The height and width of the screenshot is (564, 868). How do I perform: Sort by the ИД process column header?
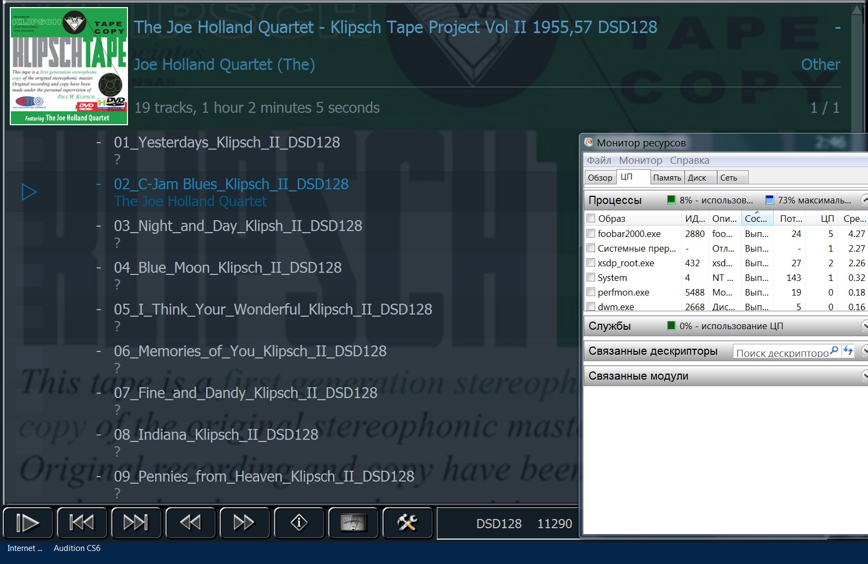coord(695,219)
